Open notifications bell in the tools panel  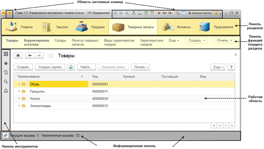pyautogui.click(x=6, y=91)
